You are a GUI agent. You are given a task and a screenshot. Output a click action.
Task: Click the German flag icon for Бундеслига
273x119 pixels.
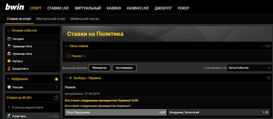[x=9, y=68]
